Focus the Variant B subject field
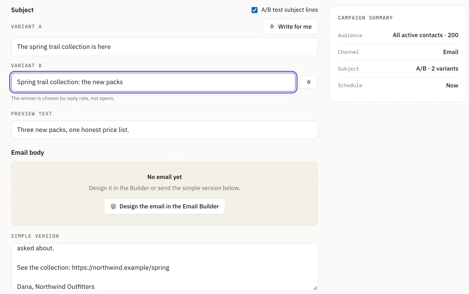Screen dimensions: 469x294 click(153, 82)
